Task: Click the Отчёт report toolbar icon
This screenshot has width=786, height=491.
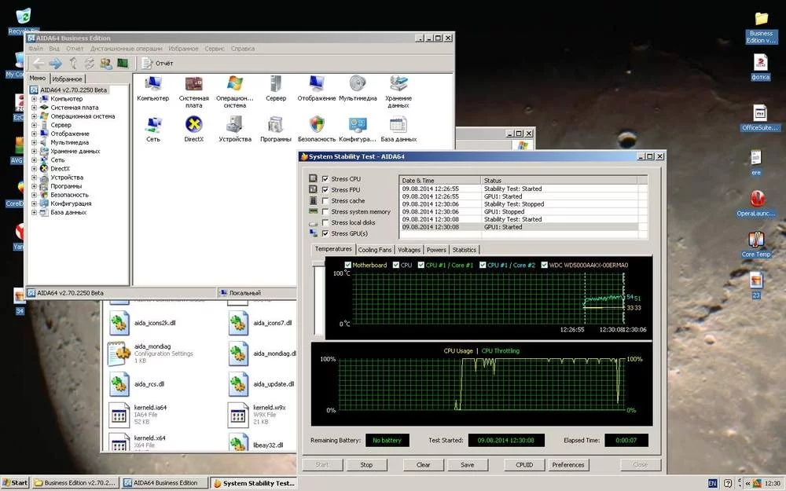Action: [146, 63]
